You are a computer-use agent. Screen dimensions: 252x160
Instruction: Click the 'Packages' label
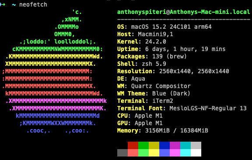pos(131,57)
